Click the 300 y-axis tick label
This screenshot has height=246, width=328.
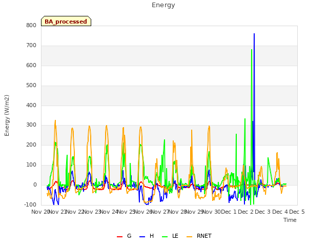[x=31, y=125]
